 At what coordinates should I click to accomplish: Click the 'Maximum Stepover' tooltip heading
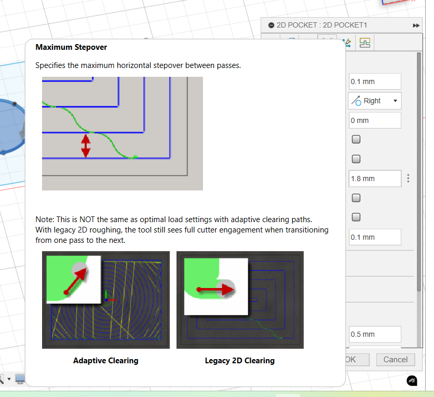pos(71,47)
